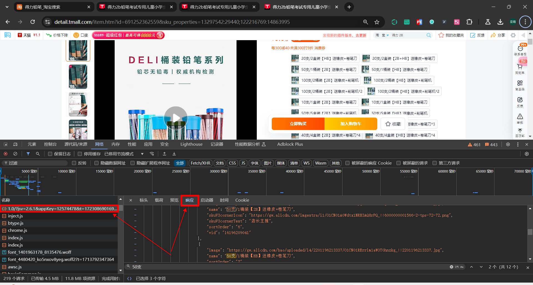Open Chrome extensions puzzle icon

coord(469,22)
